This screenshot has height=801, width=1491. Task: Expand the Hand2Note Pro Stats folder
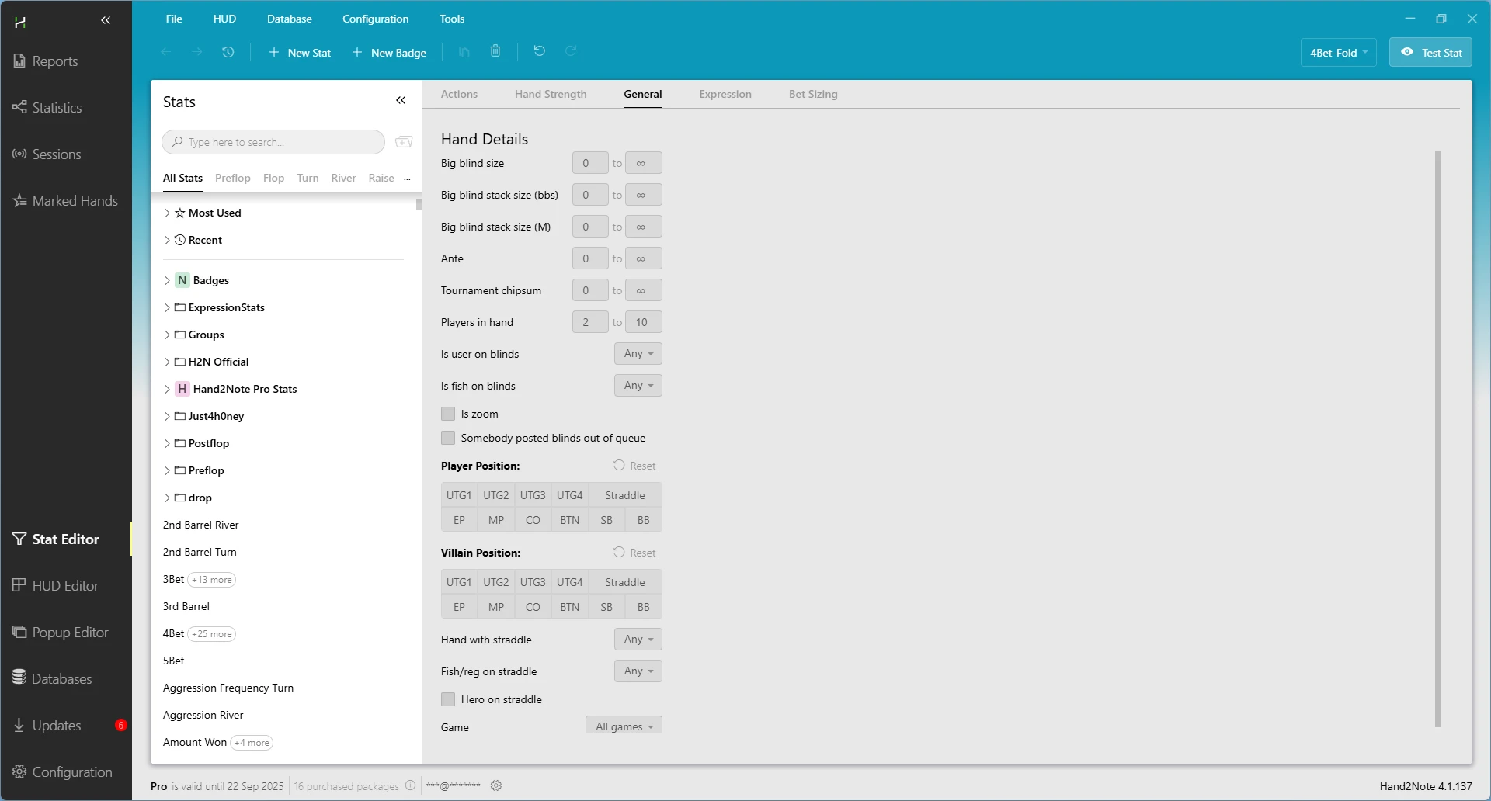coord(167,389)
